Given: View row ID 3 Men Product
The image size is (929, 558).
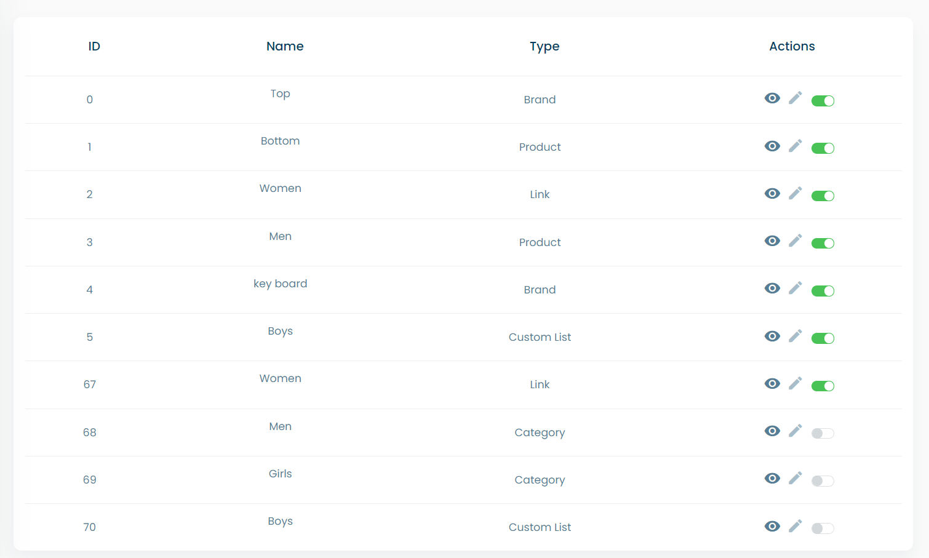Looking at the screenshot, I should point(772,241).
